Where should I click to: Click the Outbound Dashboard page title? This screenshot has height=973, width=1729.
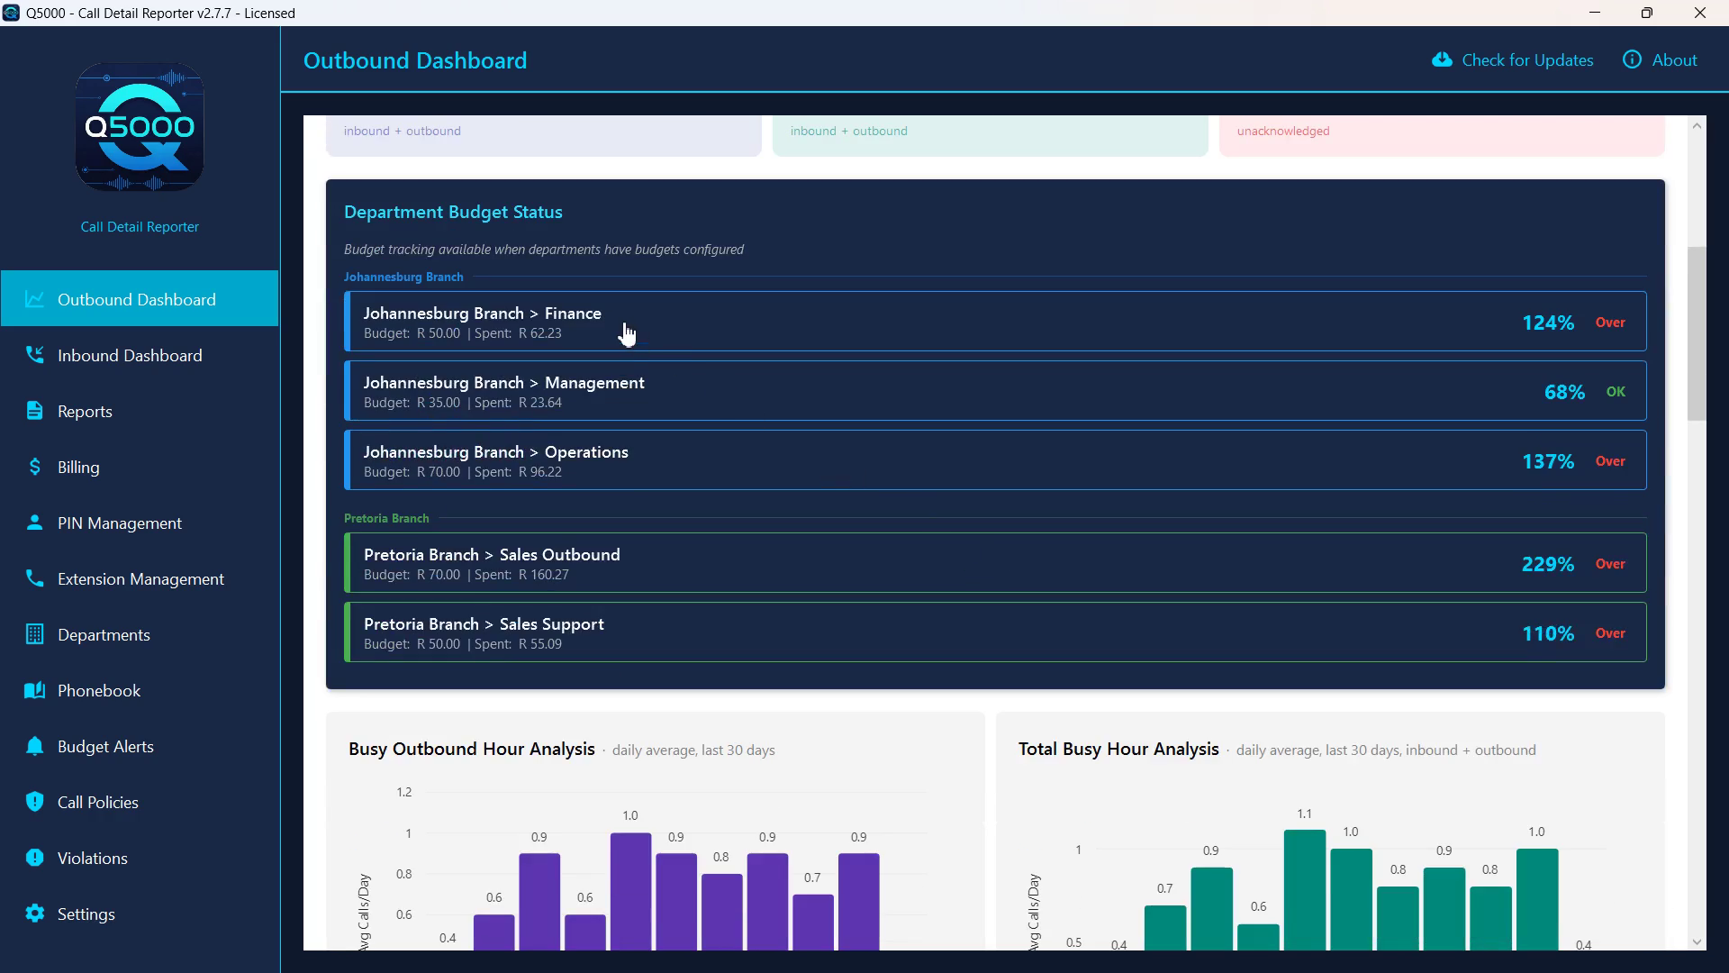(415, 60)
